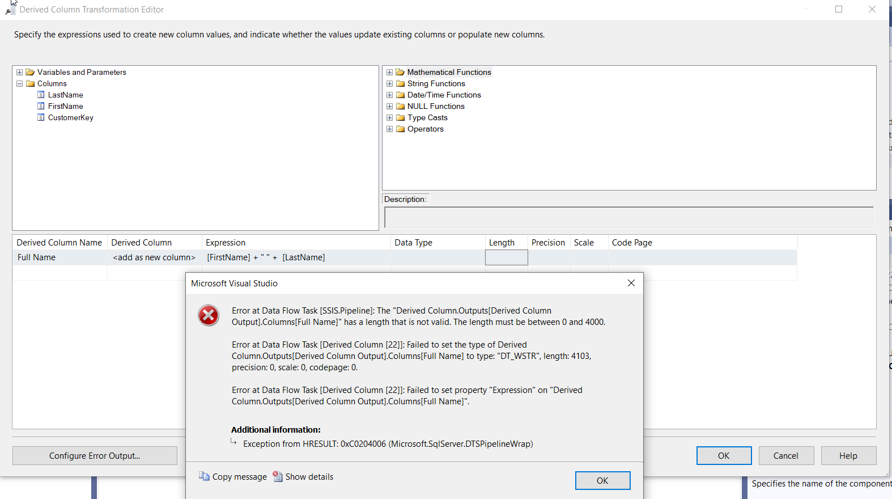This screenshot has width=892, height=499.
Task: Click the FirstName column icon
Action: tap(41, 106)
